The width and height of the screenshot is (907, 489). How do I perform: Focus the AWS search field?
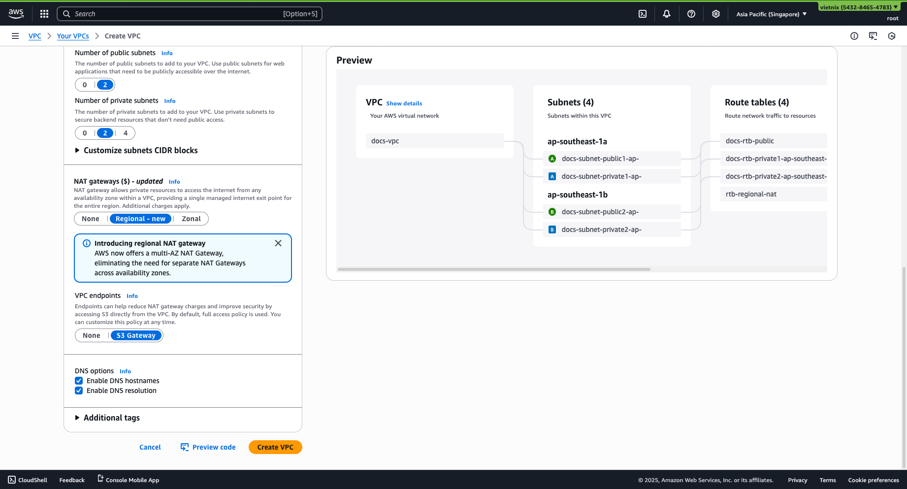pyautogui.click(x=177, y=14)
